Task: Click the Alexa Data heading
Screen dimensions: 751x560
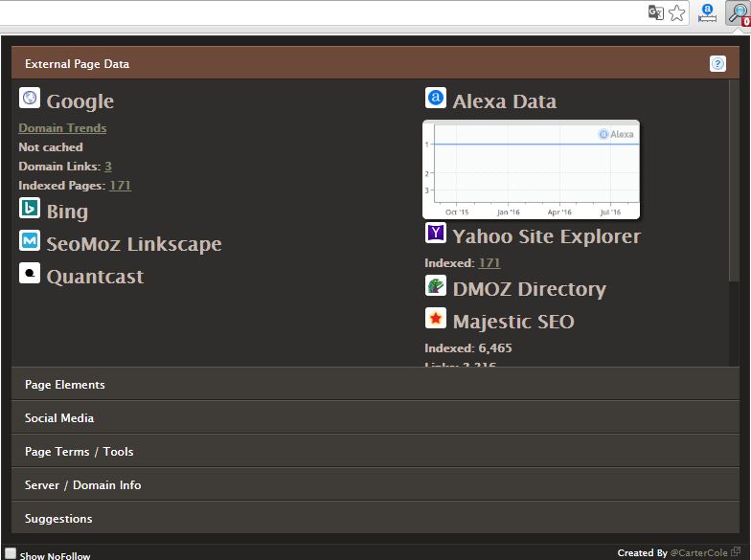Action: [x=505, y=101]
